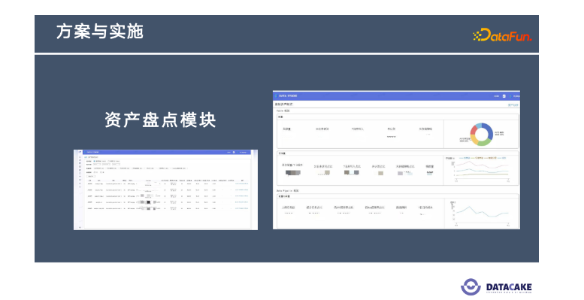Open the asset list table screenshot thumbnail

166,189
